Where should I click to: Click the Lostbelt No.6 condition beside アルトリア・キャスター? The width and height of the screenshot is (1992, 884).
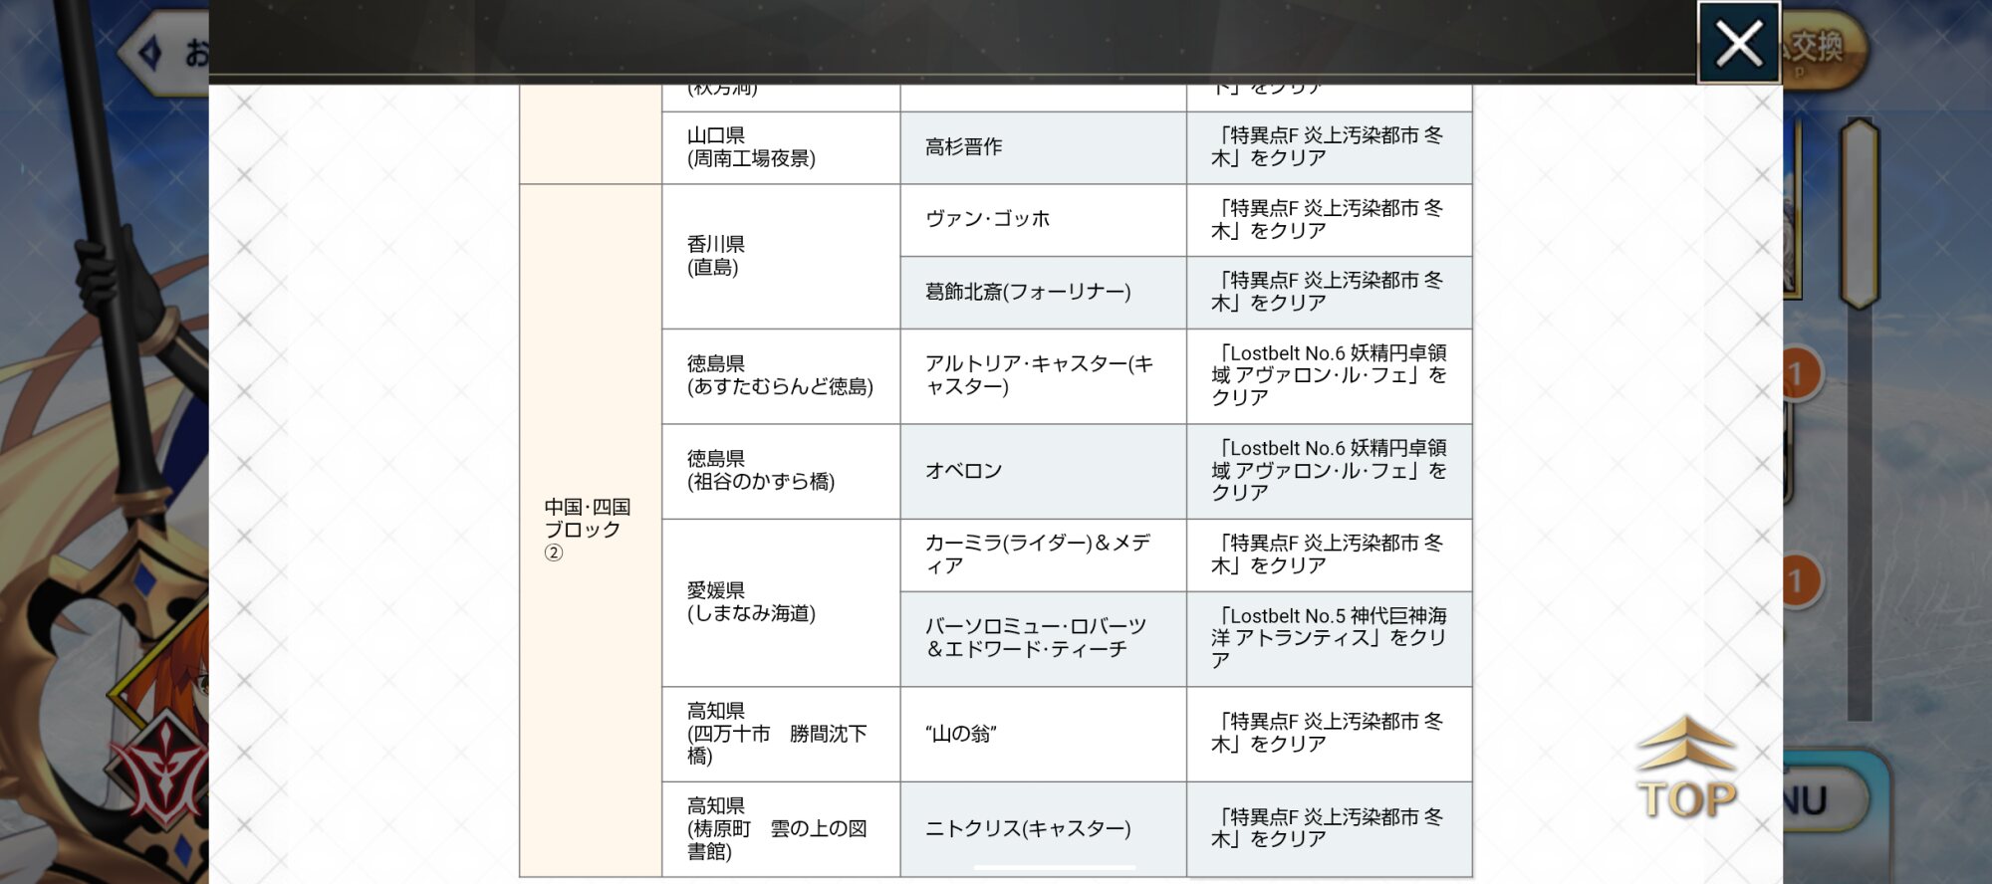[x=1329, y=376]
